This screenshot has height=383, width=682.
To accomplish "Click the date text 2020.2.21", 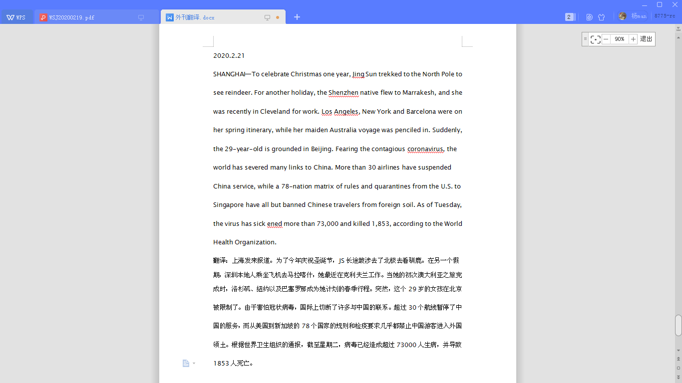I will pyautogui.click(x=229, y=56).
